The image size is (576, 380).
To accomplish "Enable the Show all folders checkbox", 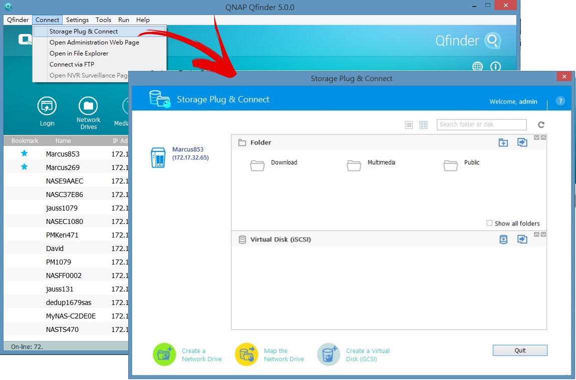I will [489, 223].
